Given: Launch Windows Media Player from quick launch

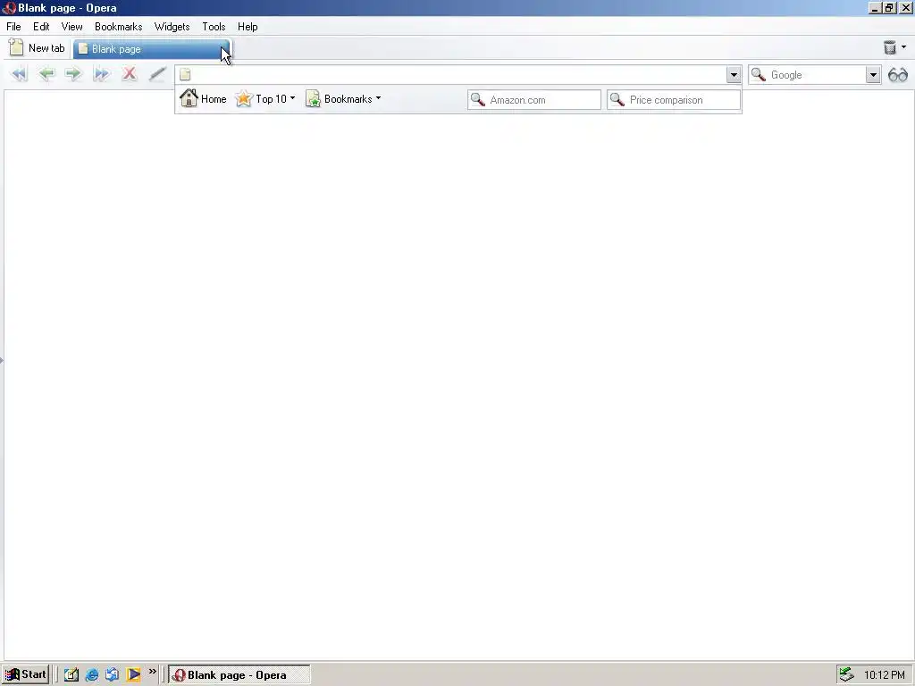Looking at the screenshot, I should coord(134,675).
